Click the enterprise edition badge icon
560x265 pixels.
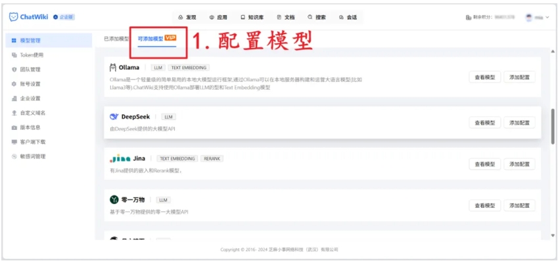click(x=55, y=17)
